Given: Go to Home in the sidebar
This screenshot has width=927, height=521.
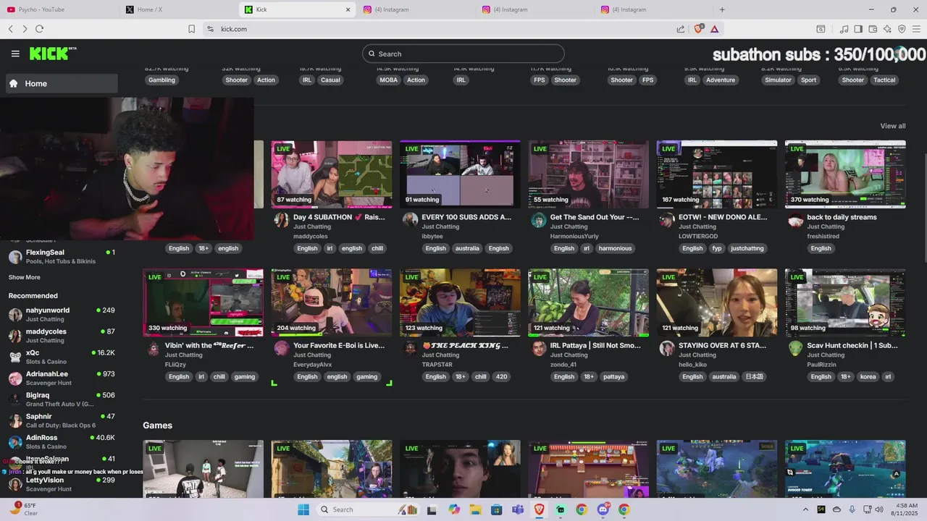Looking at the screenshot, I should tap(62, 83).
